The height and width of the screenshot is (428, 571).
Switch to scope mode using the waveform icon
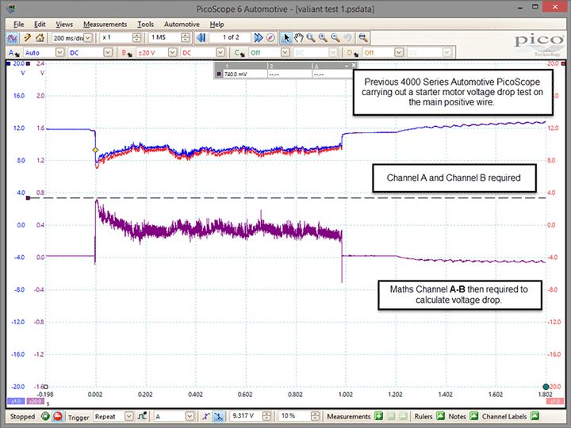12,37
